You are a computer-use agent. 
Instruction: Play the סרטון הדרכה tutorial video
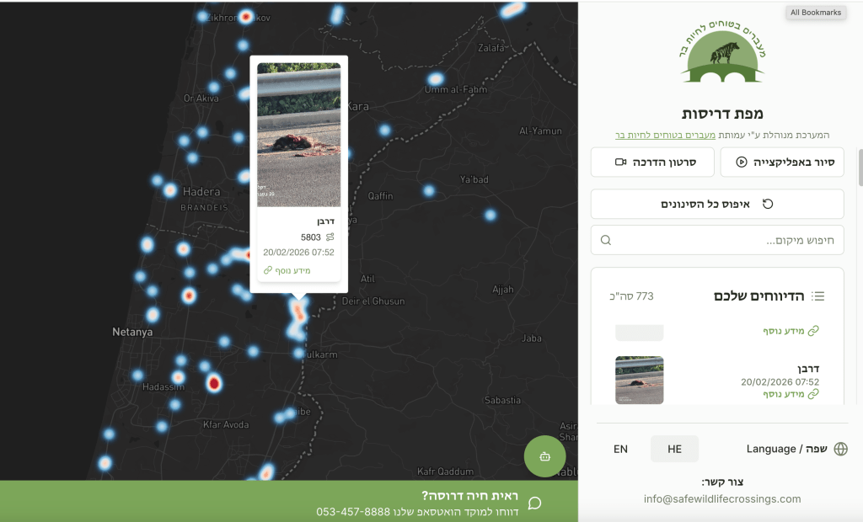click(x=652, y=162)
